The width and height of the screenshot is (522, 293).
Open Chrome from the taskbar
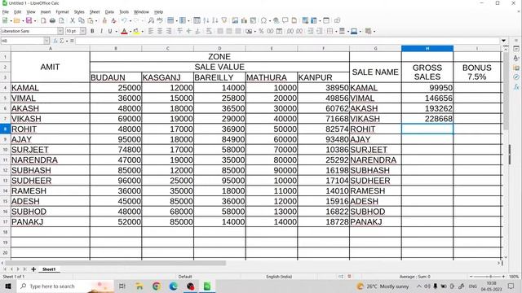coord(157,286)
